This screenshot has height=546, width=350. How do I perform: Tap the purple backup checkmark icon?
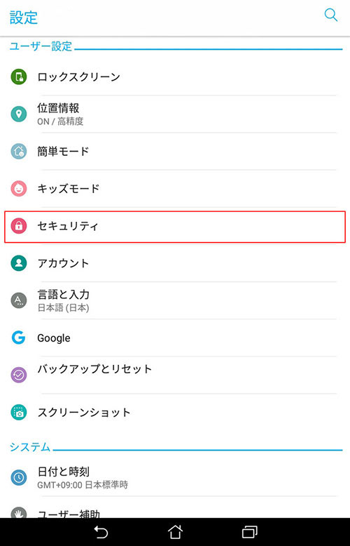click(19, 375)
